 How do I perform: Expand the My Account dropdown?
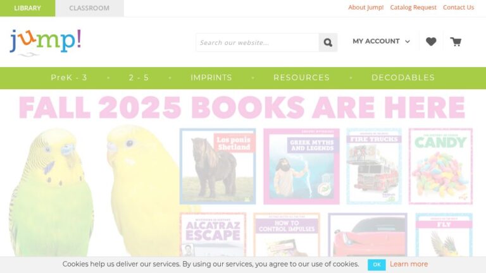pos(381,41)
